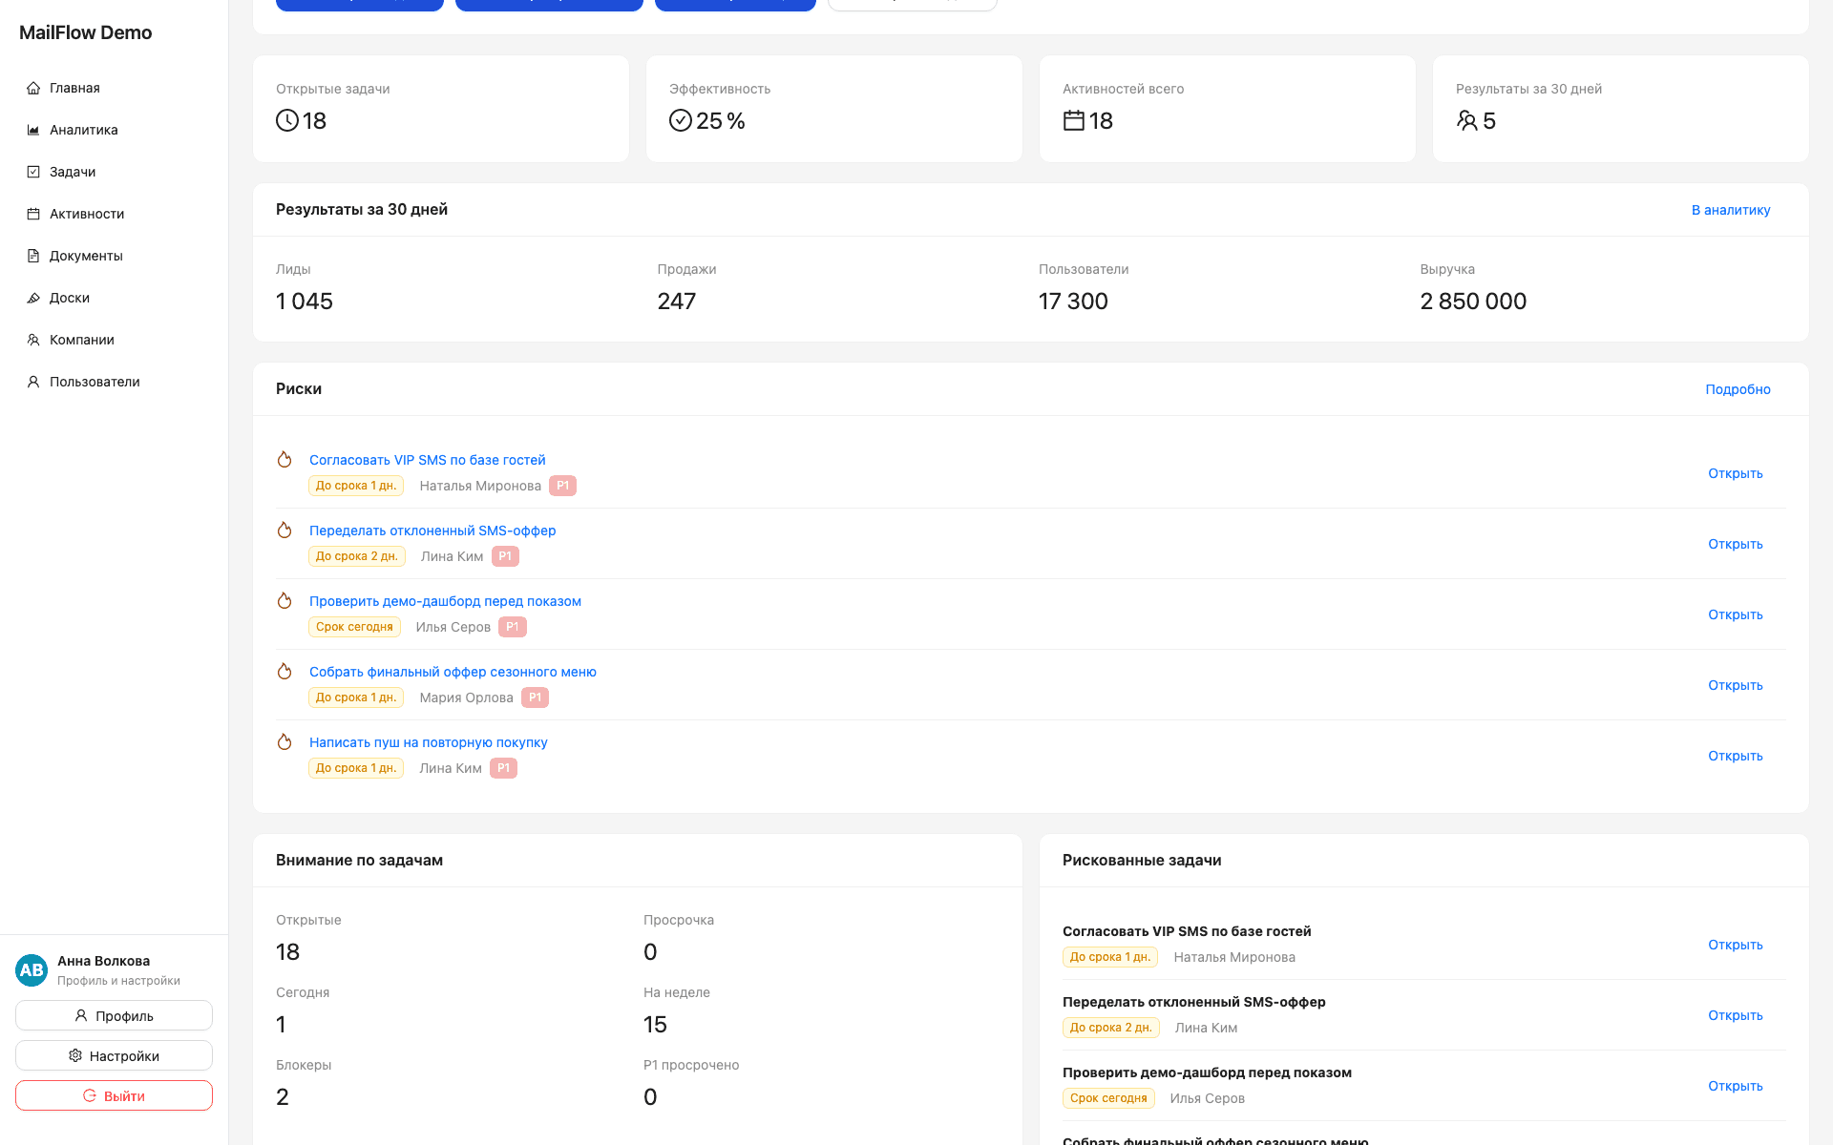The image size is (1833, 1145).
Task: Click the Профиль и настройки text
Action: (118, 981)
